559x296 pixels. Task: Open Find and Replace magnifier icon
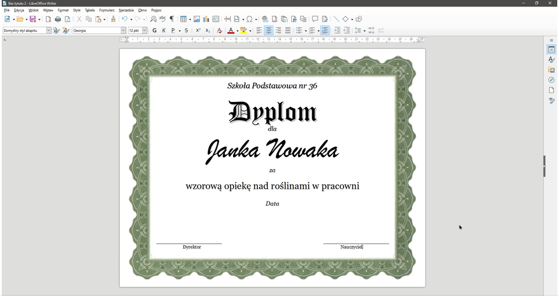153,19
